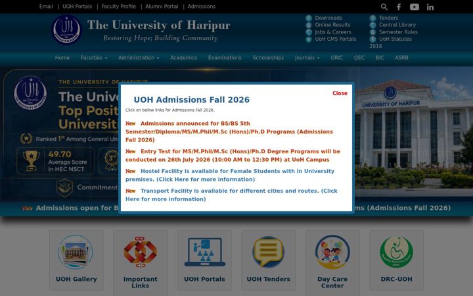
Task: Open the ASRB menu item
Action: 401,58
